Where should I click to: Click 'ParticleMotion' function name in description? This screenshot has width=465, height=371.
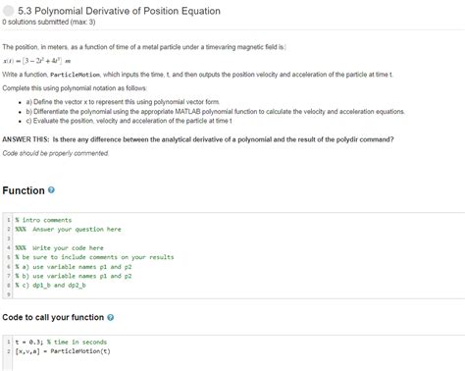click(75, 75)
